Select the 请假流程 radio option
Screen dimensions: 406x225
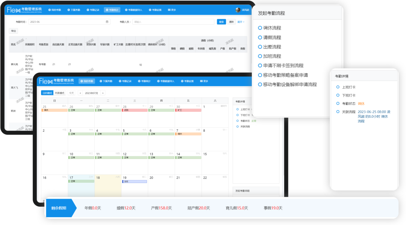click(260, 37)
